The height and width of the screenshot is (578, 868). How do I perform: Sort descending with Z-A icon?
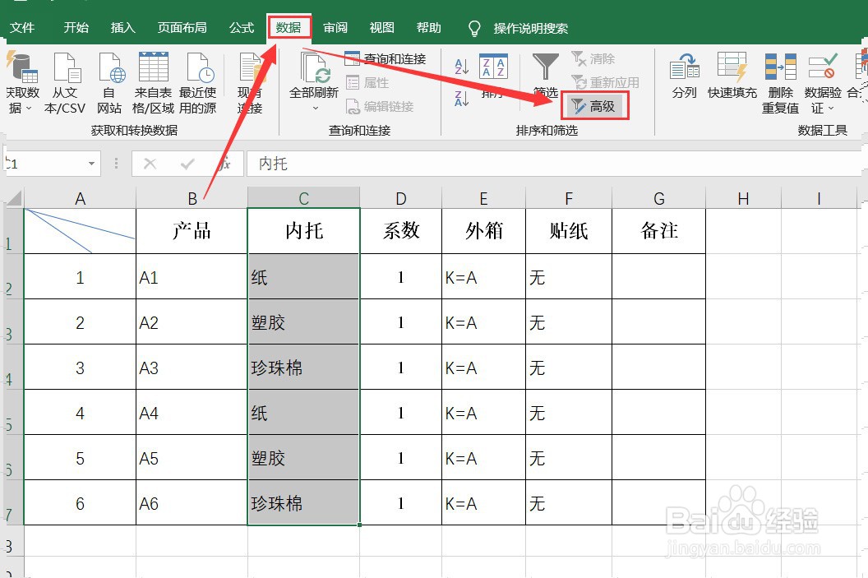461,99
